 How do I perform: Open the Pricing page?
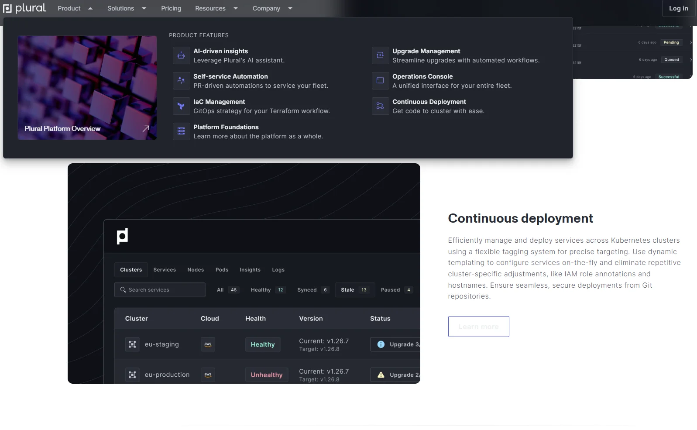pos(171,8)
